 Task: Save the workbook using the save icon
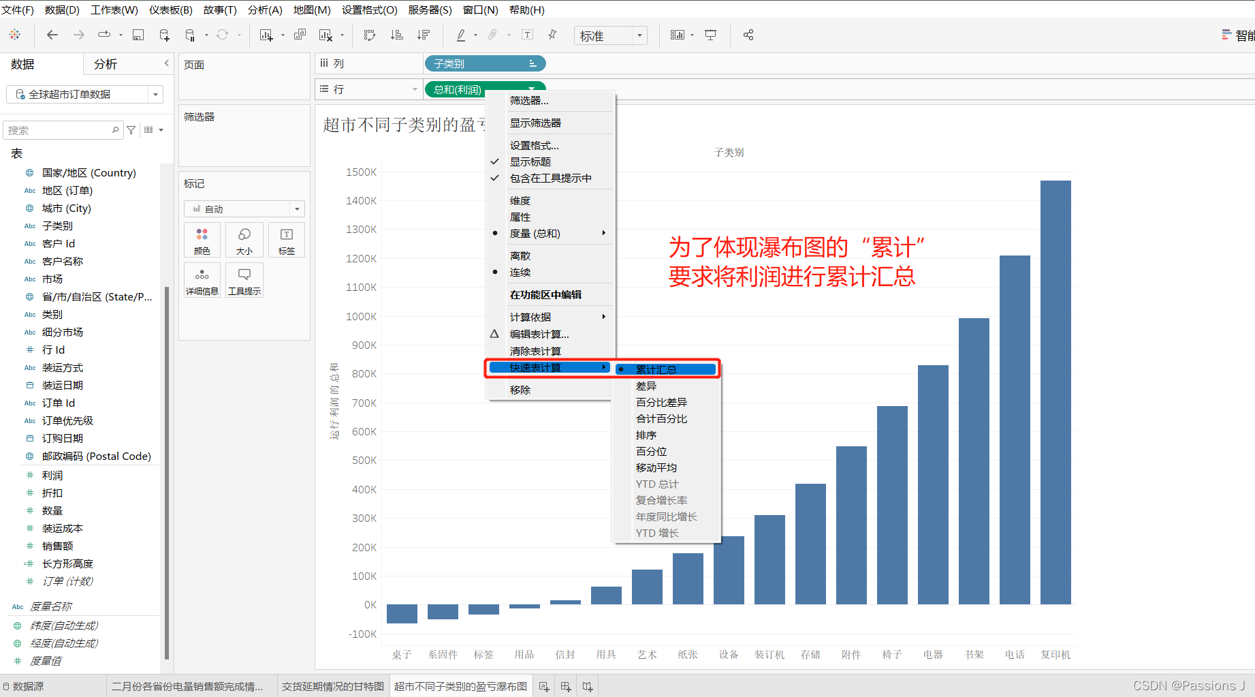[138, 35]
